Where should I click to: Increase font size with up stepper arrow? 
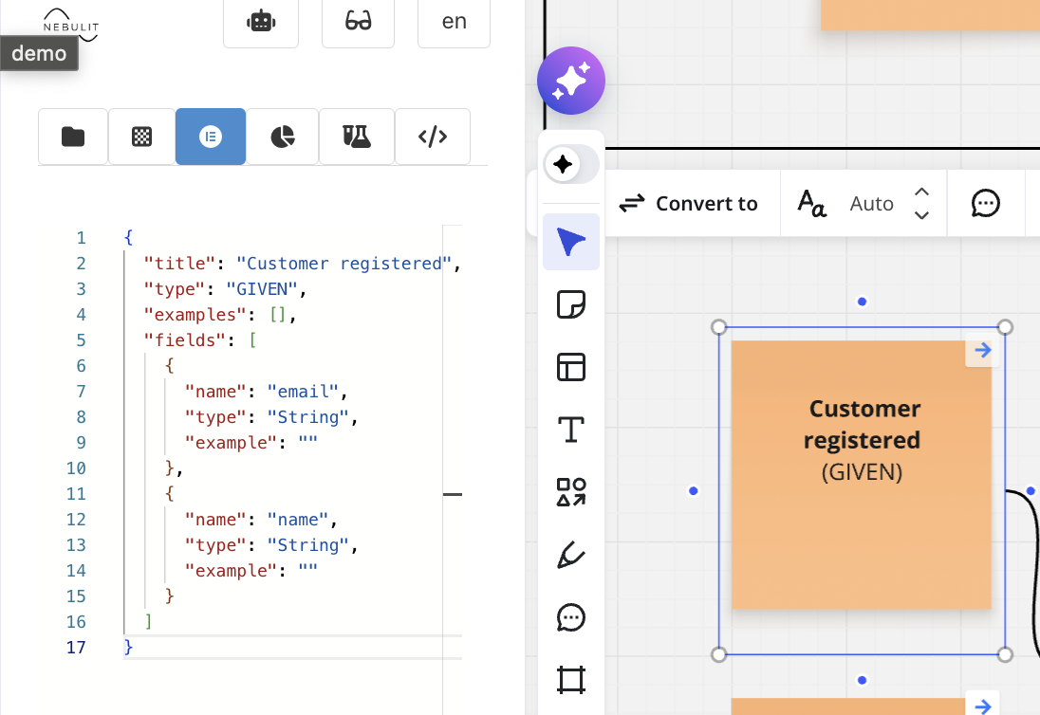[921, 192]
